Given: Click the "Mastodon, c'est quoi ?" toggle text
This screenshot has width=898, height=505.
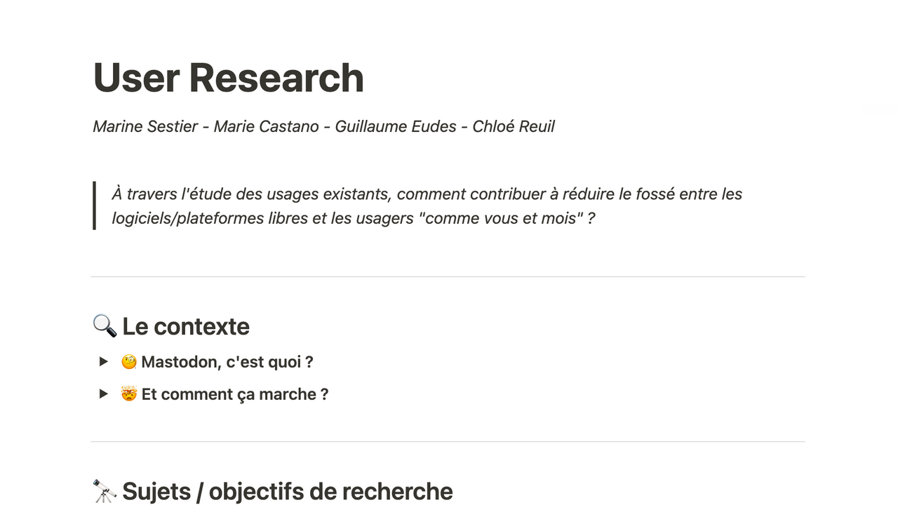Looking at the screenshot, I should [x=227, y=362].
